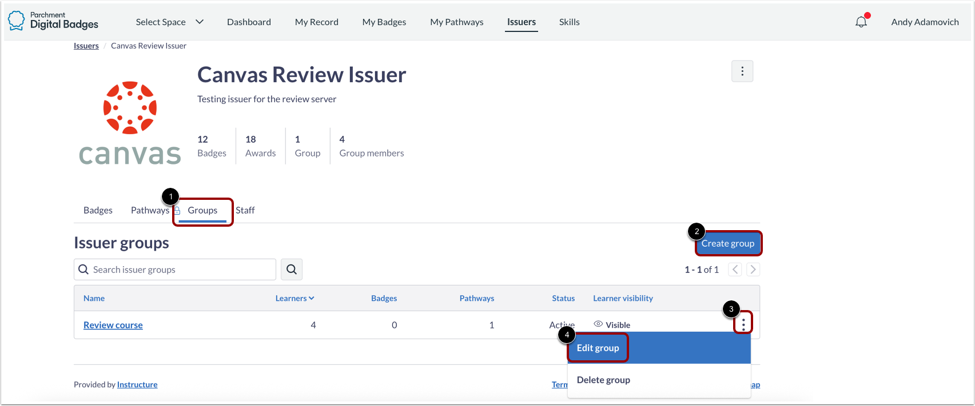Viewport: 975px width, 406px height.
Task: Open My Record in the navigation
Action: click(x=317, y=22)
